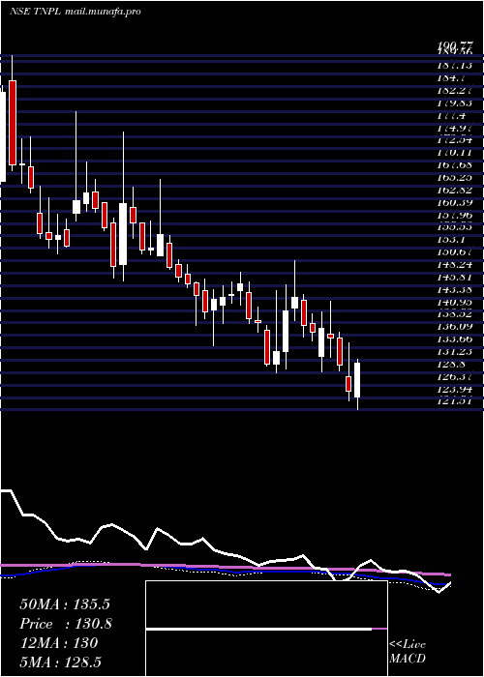Select the 12MA : 130 reading
Screen dimensions: 484x677
point(58,643)
